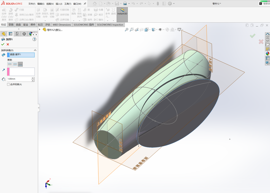Open Options gear icon in title toolbar
Image resolution: width=270 pixels, height=193 pixels.
[x=170, y=4]
